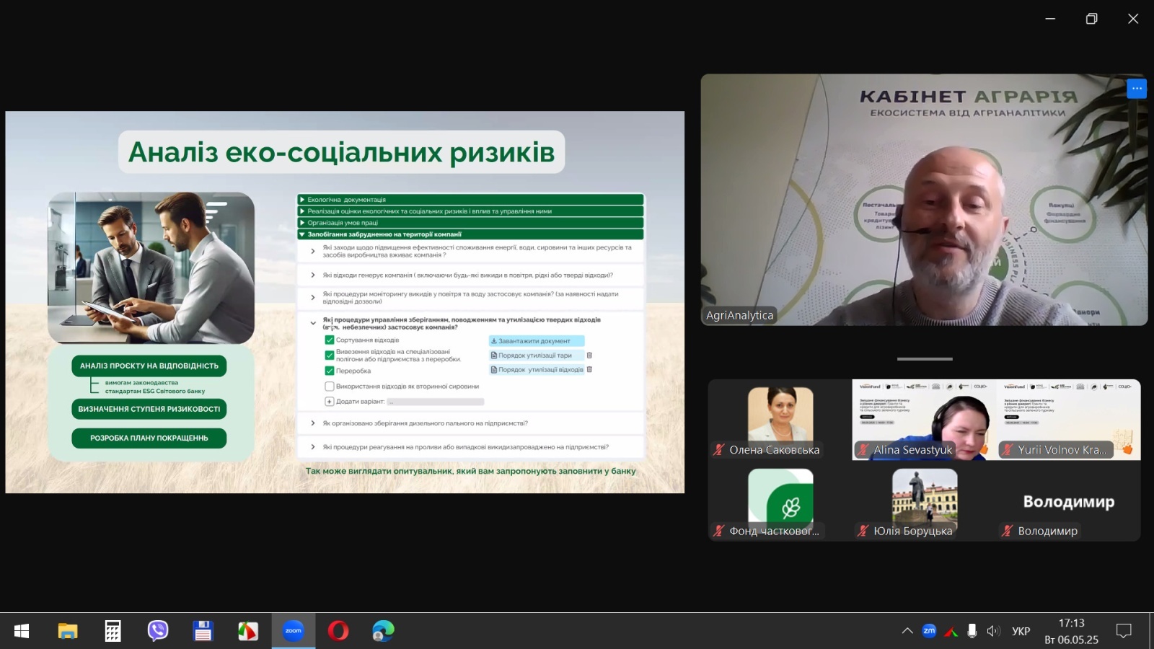This screenshot has height=649, width=1154.
Task: Open Opera browser from the taskbar
Action: pos(338,631)
